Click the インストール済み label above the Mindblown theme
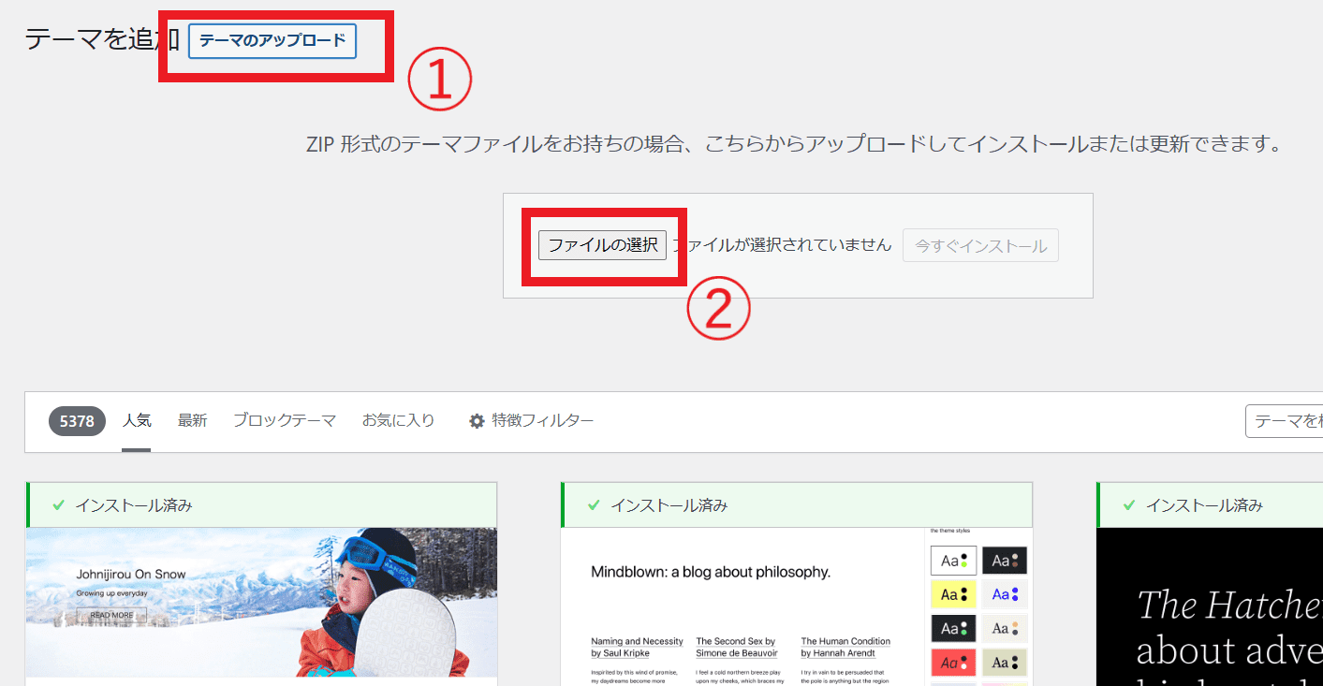 tap(669, 505)
